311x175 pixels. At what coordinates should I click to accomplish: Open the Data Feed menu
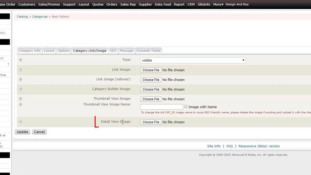click(163, 4)
